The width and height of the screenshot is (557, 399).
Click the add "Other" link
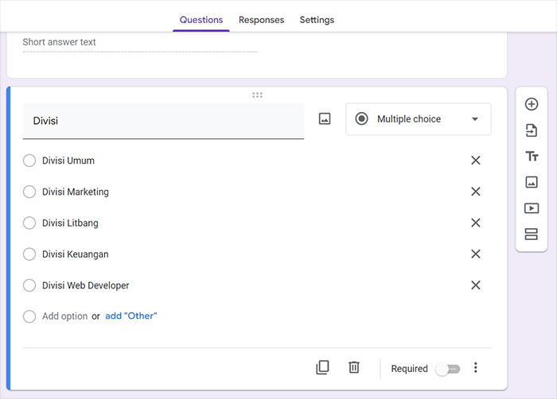coord(131,316)
